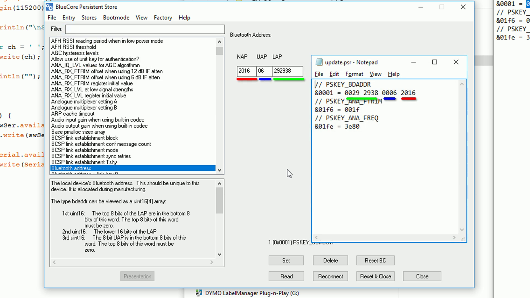Click the up scroll arrow in the description pane

(x=219, y=183)
